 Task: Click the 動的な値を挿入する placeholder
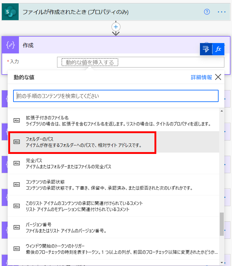(x=90, y=62)
